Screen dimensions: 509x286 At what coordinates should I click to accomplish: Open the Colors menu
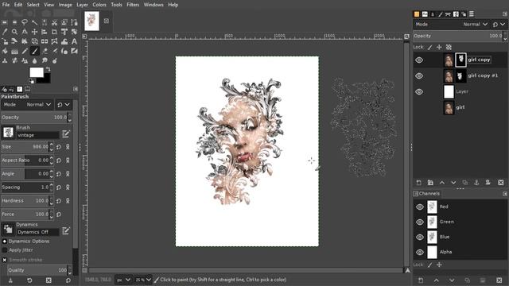(99, 5)
